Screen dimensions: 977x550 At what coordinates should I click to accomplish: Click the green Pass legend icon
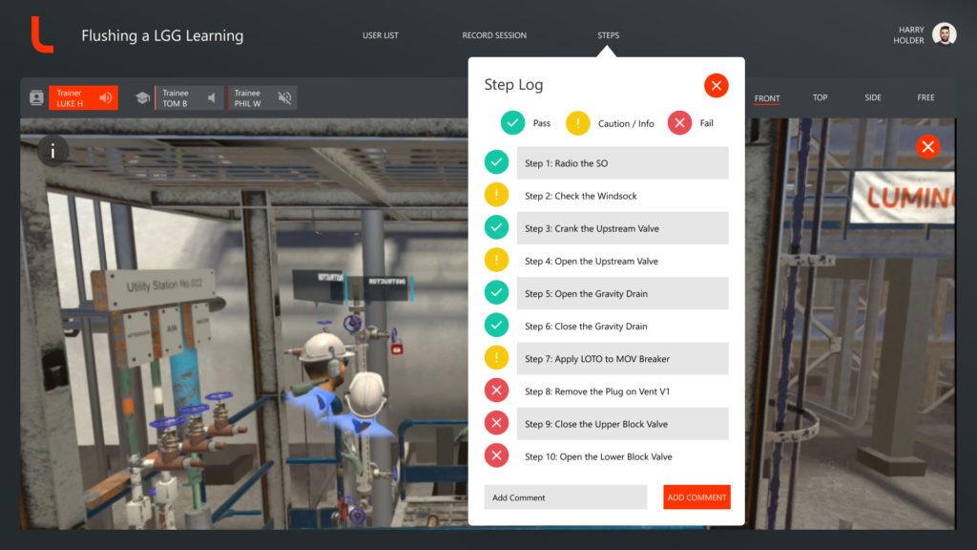pyautogui.click(x=512, y=123)
